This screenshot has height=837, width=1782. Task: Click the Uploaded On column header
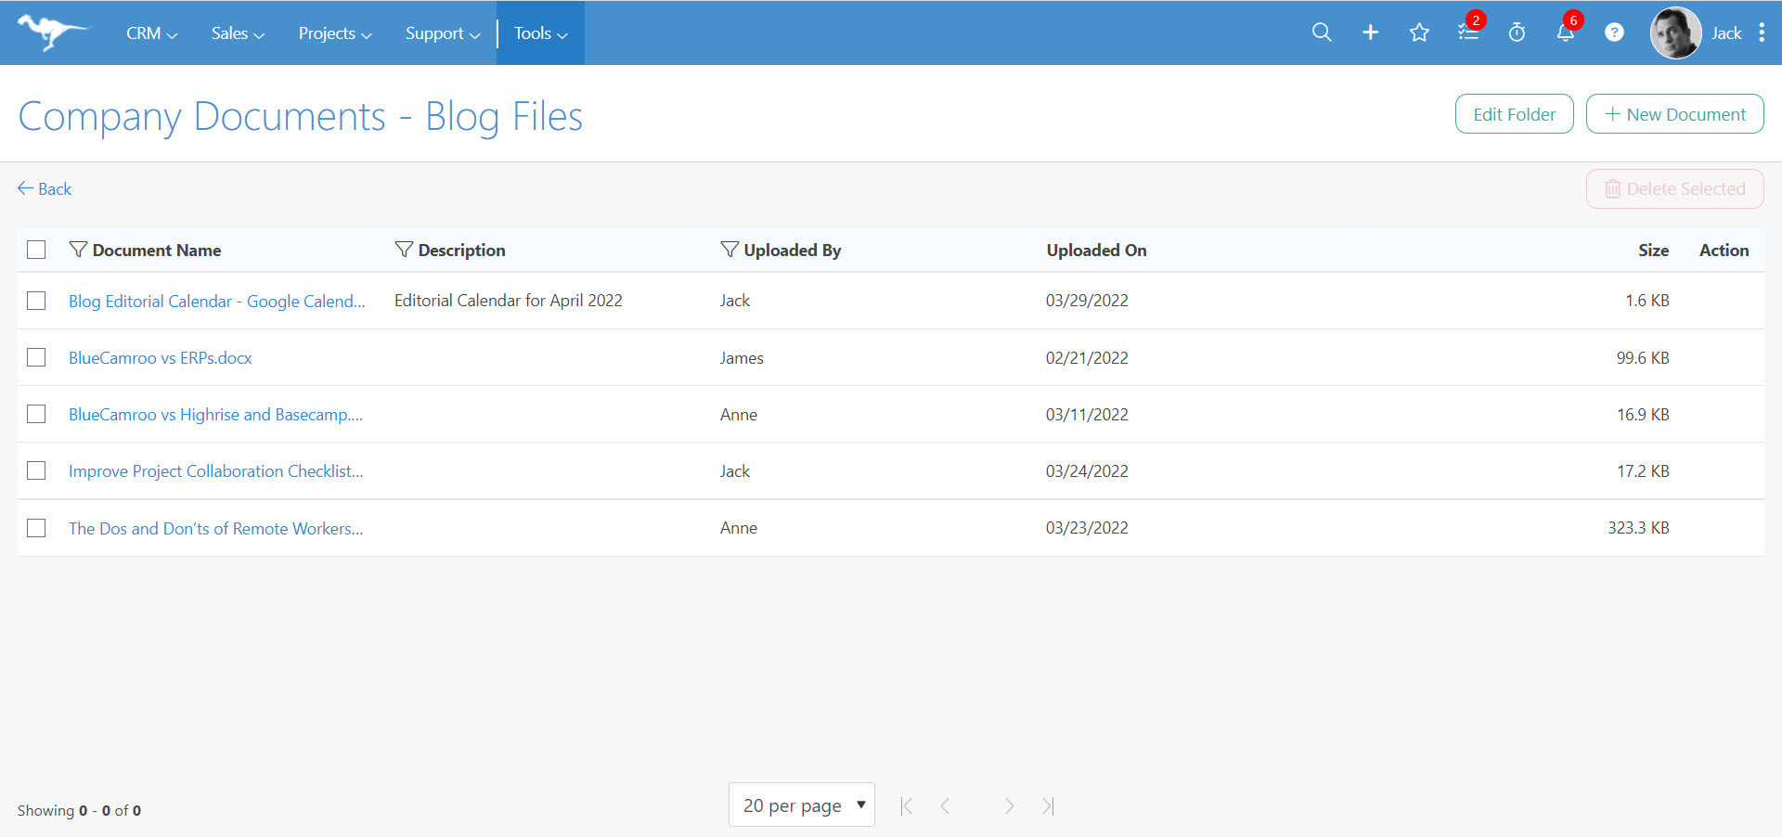pyautogui.click(x=1096, y=250)
